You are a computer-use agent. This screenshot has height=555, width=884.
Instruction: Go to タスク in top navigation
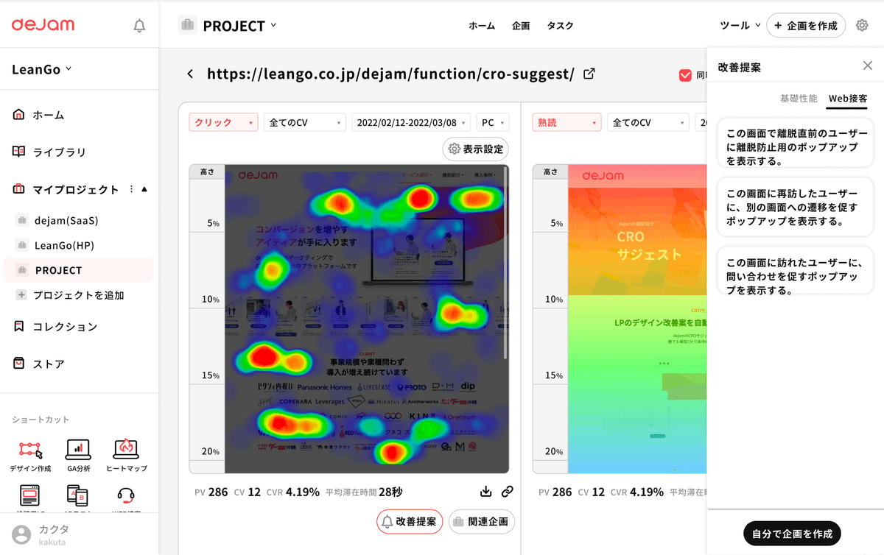(x=560, y=26)
